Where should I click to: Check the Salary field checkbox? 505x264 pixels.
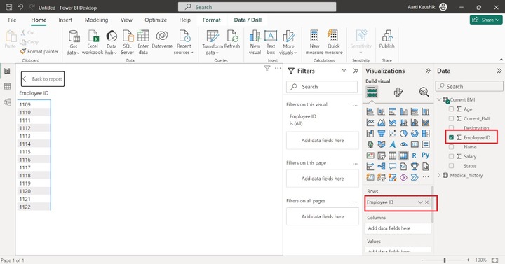(x=451, y=156)
